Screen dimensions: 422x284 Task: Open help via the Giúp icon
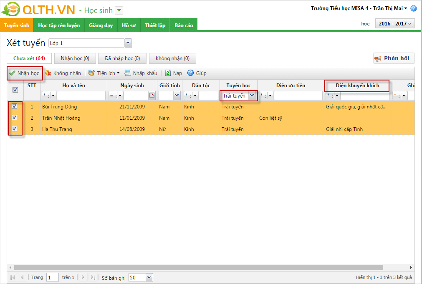(x=191, y=73)
